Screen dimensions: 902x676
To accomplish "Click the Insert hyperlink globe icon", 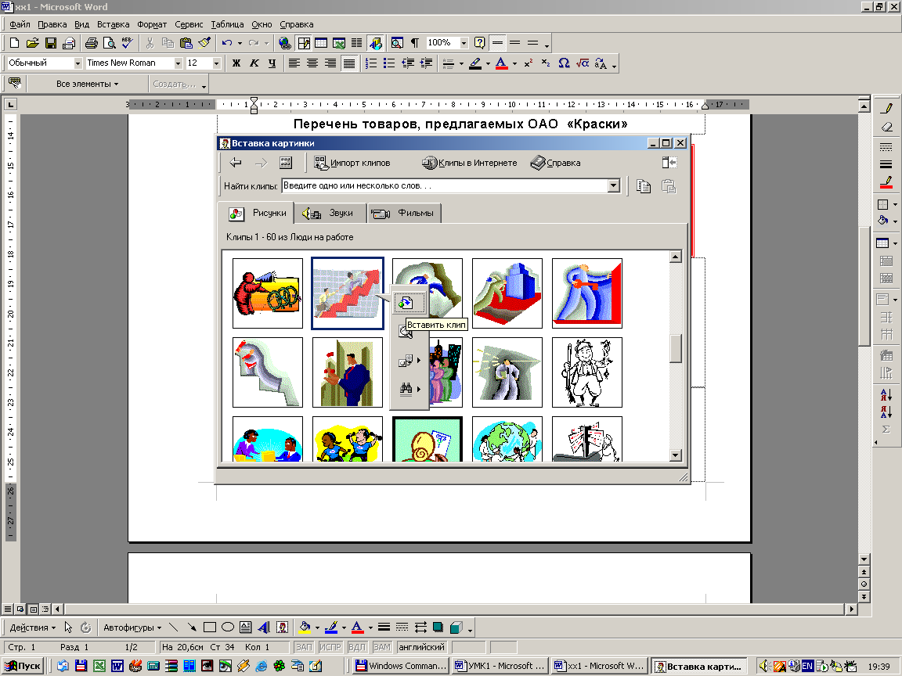I will click(x=285, y=42).
